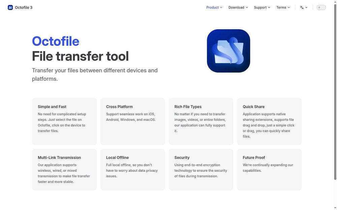Click the Multi-Link Transmission card title

pyautogui.click(x=59, y=158)
